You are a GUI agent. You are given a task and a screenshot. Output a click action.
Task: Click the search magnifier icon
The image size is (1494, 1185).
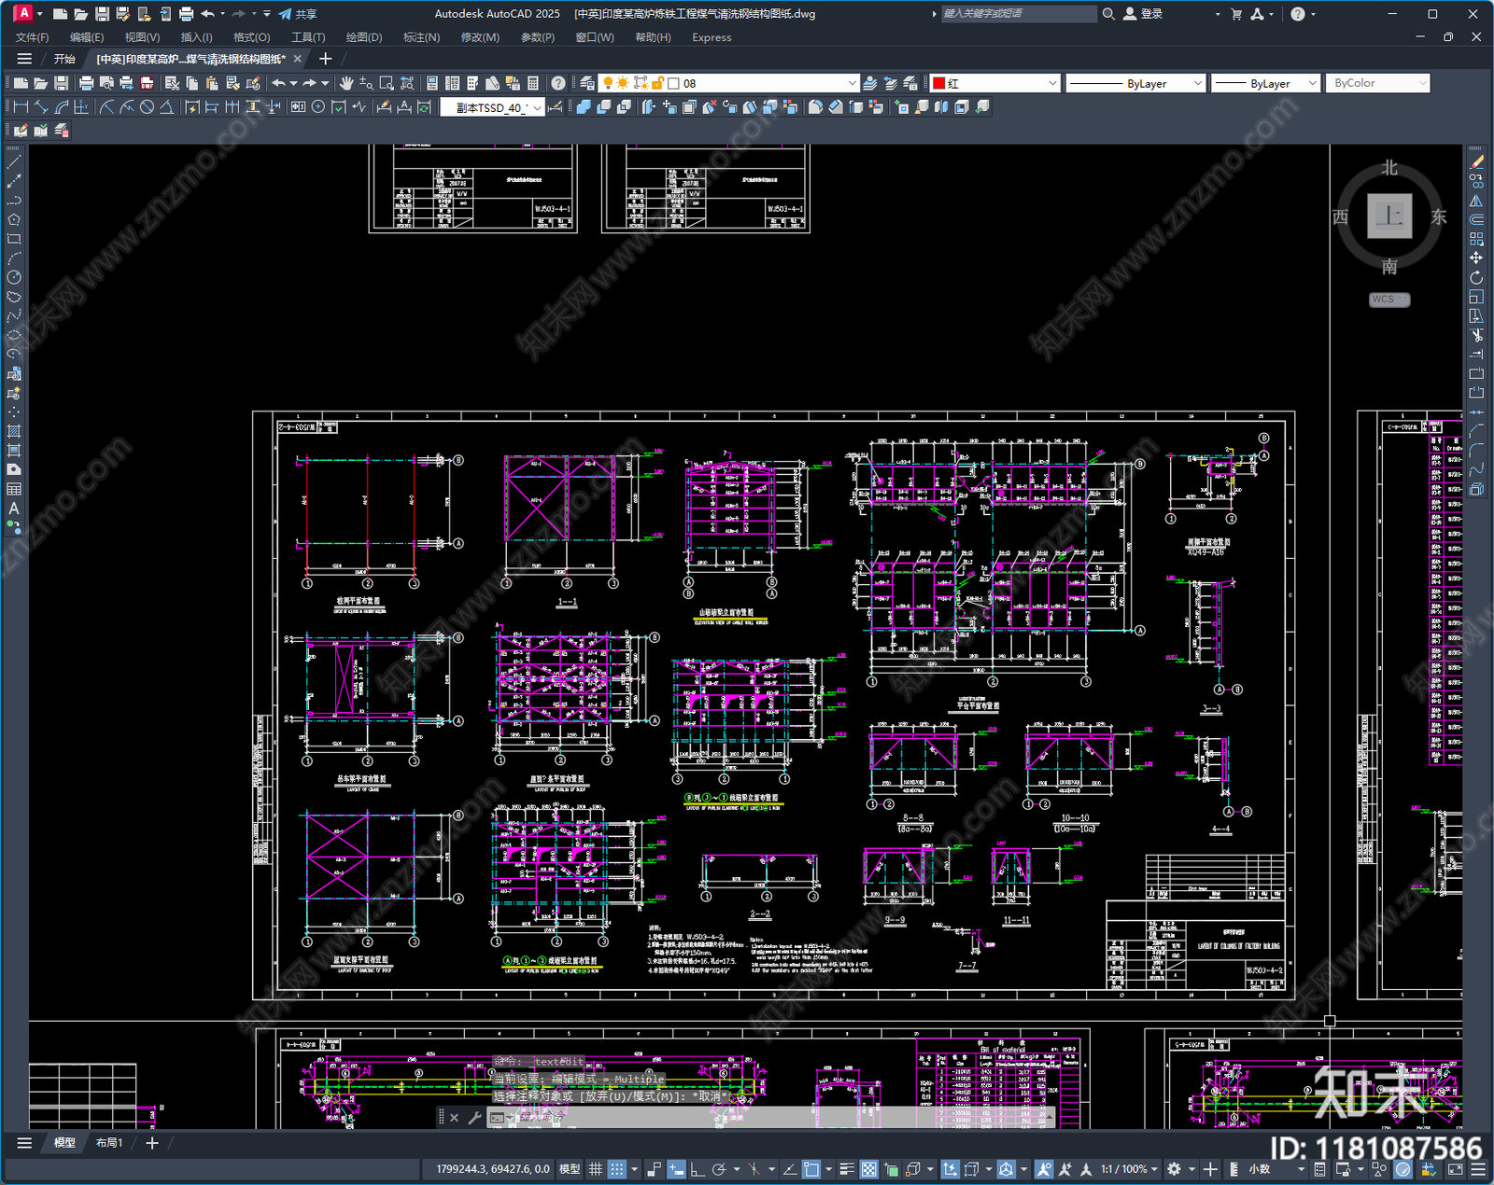tap(1108, 14)
